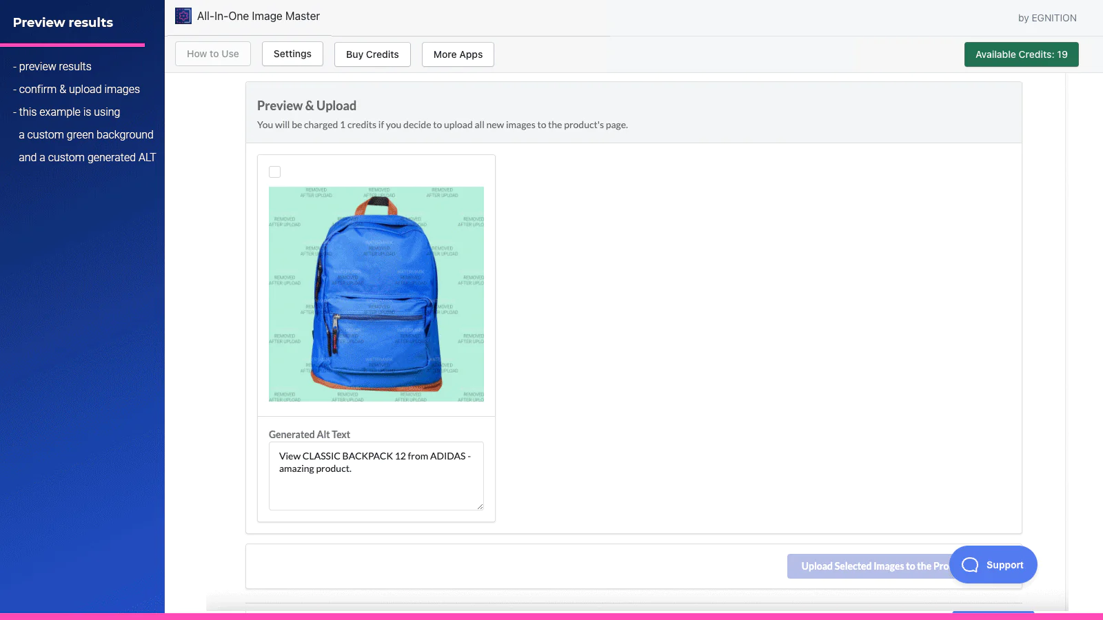The height and width of the screenshot is (620, 1103).
Task: Click the '- confirm & upload images' sidebar text
Action: [x=77, y=89]
